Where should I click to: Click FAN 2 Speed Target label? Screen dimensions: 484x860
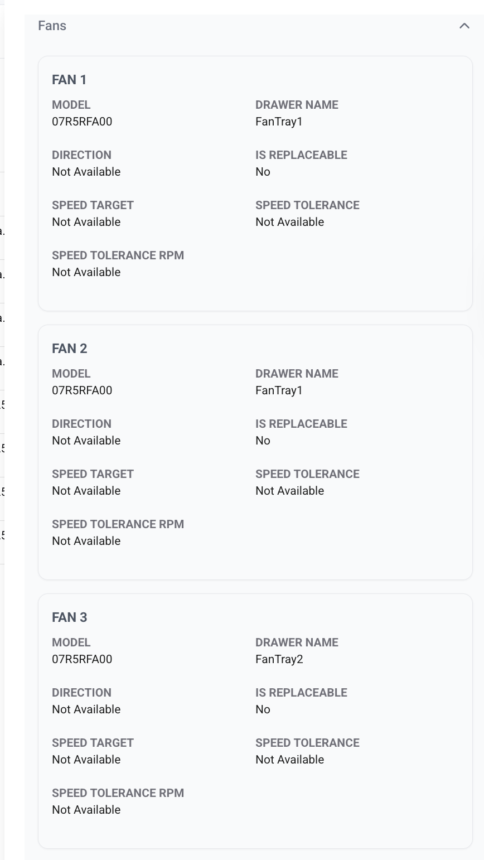(93, 474)
